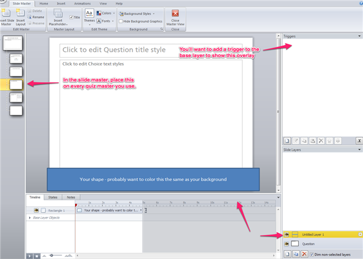Hide Rectangle 1 via timeline eye icon
This screenshot has height=259, width=363.
point(36,210)
